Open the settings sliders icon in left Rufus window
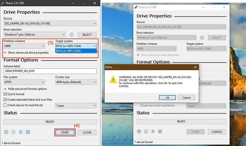Viewport: 246px width, 146px height. point(21,132)
